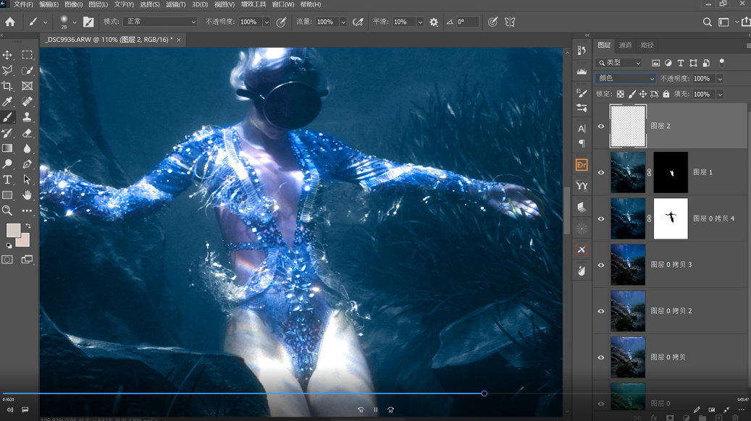Expand flow 流量 slider dropdown
This screenshot has width=751, height=421.
(x=343, y=22)
